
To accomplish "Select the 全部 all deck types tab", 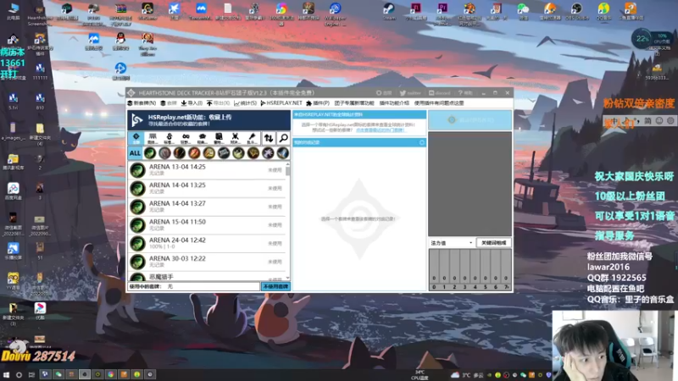I will [136, 138].
